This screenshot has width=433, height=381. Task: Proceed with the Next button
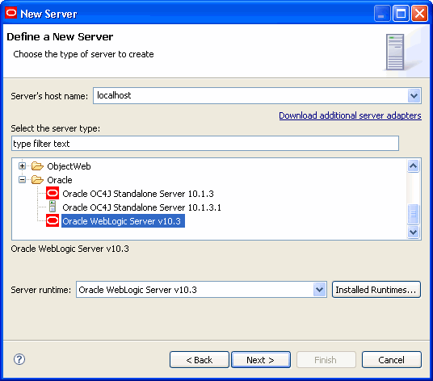tap(261, 359)
